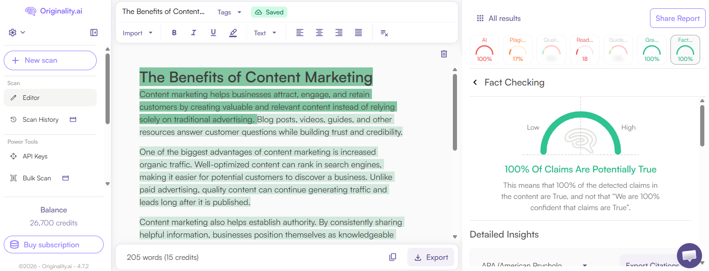709x271 pixels.
Task: Toggle bold formatting
Action: point(174,33)
